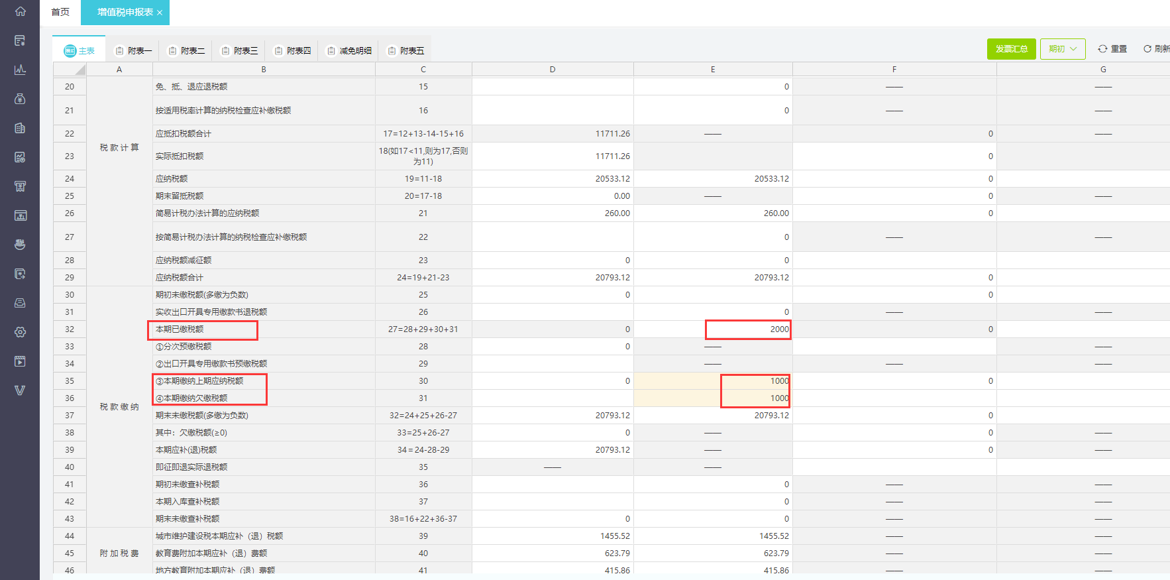Screen dimensions: 1170x580
Task: Expand the 期初 dropdown
Action: pos(1063,49)
